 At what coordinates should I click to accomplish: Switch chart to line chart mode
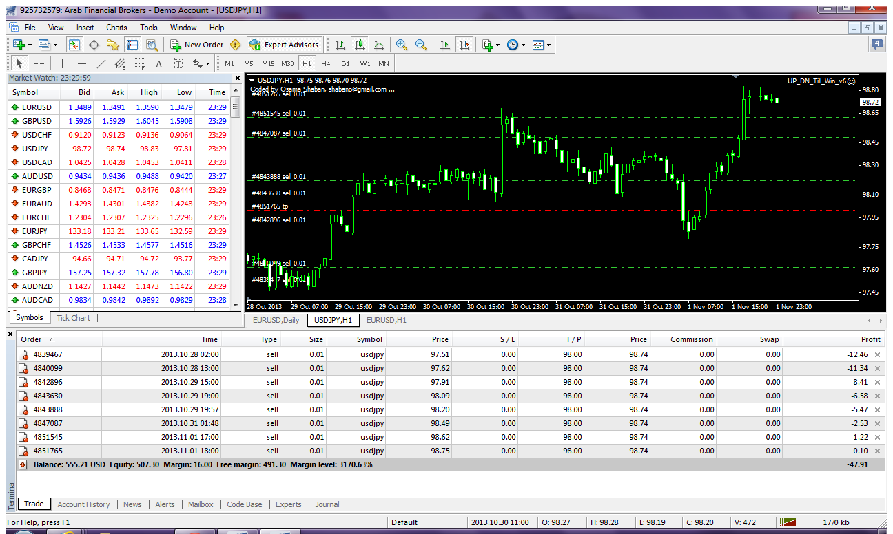point(378,45)
